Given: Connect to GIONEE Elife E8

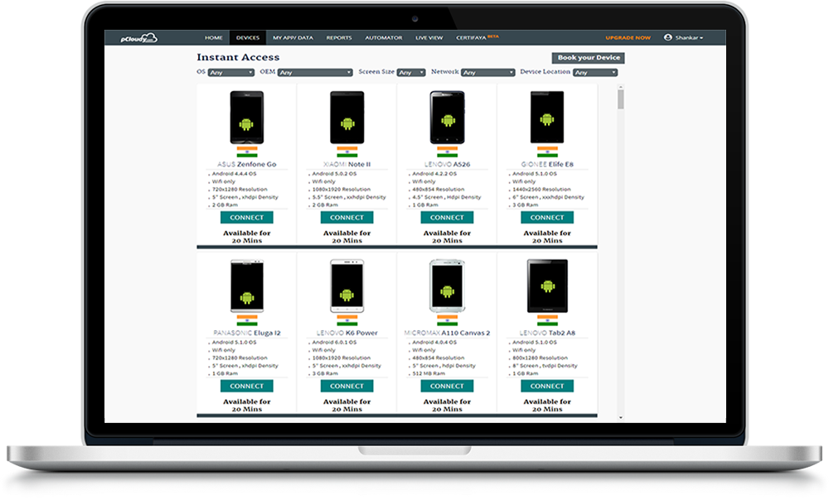Looking at the screenshot, I should (x=547, y=218).
